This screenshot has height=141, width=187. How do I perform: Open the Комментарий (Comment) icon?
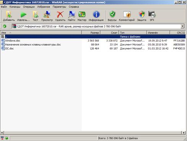pos(127,15)
